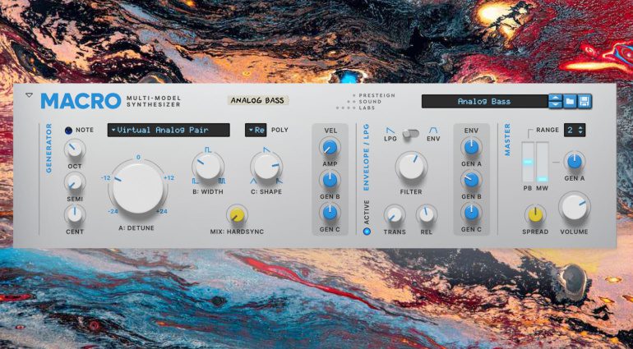This screenshot has width=633, height=349.
Task: Click the A: Detune large knob
Action: click(137, 187)
